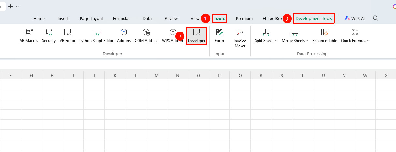Select column header M
Screen dimensions: 396x152
156,75
